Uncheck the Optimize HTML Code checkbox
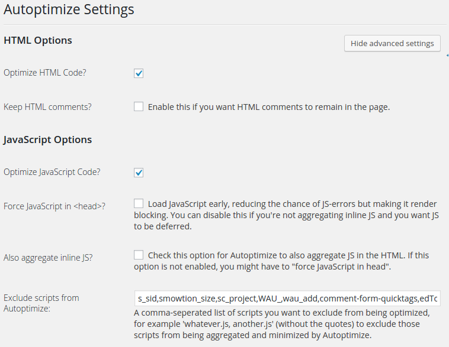The image size is (449, 347). click(x=139, y=73)
